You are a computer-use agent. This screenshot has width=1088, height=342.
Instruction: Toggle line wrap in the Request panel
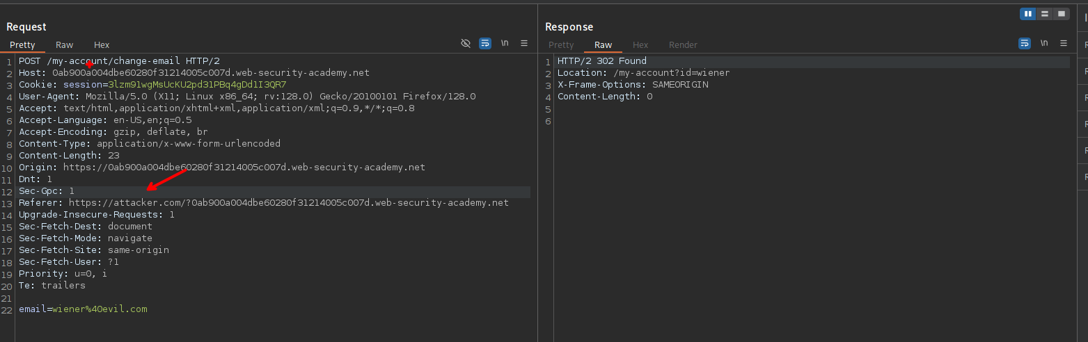[x=485, y=43]
